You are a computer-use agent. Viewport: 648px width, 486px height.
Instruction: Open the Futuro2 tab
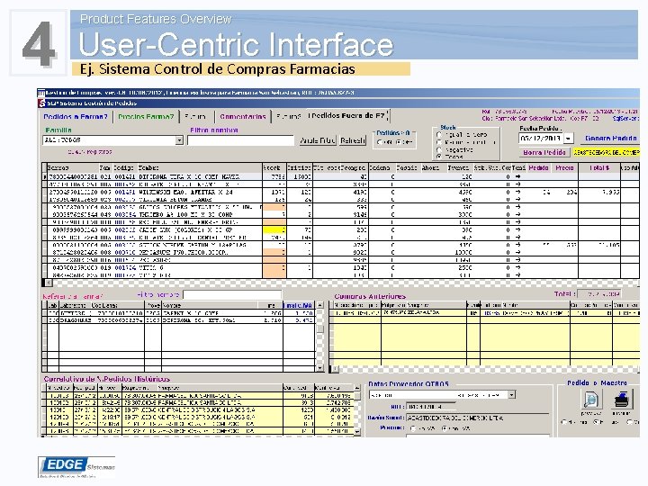click(289, 117)
